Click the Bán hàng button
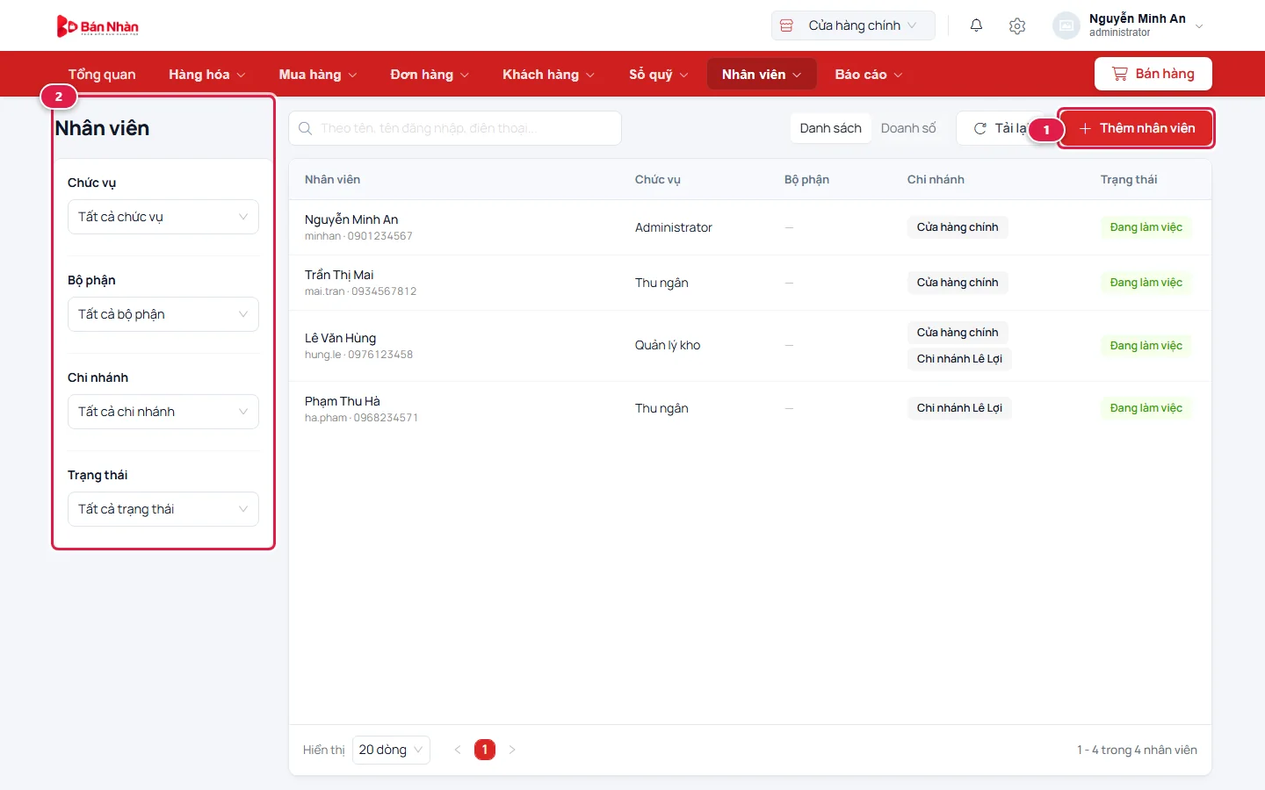This screenshot has width=1265, height=790. coord(1153,74)
